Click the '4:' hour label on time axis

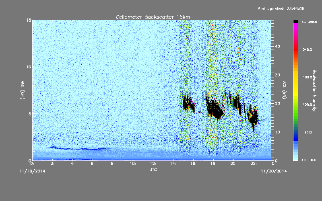tap(72, 164)
